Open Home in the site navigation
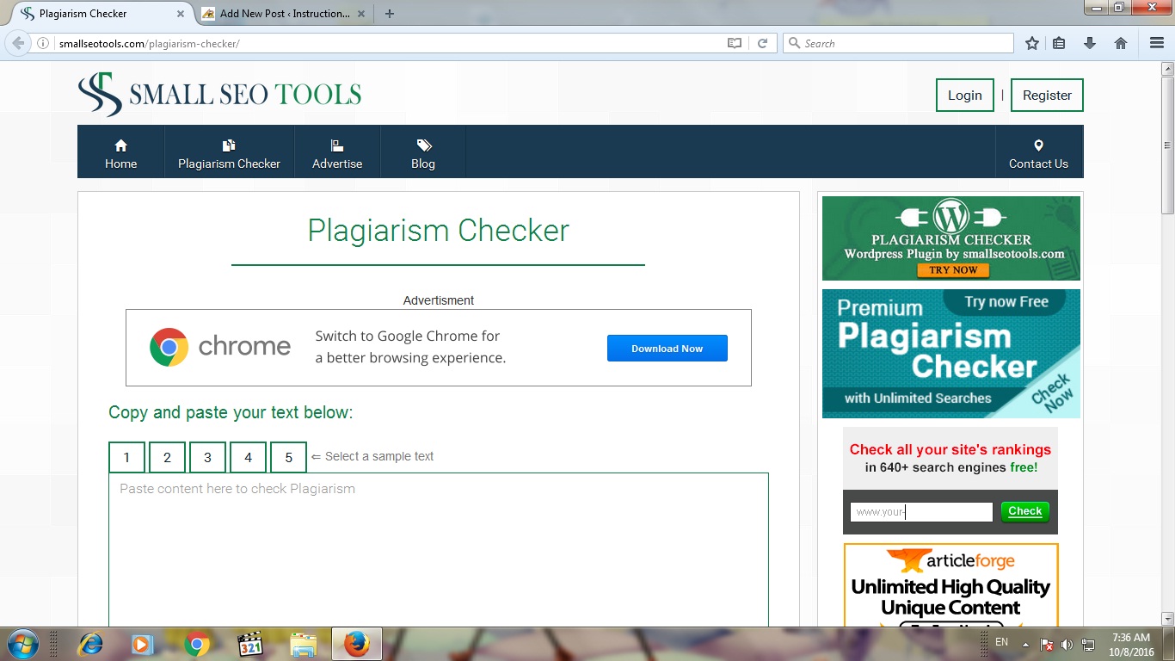Screen dimensions: 1175x661 point(121,152)
